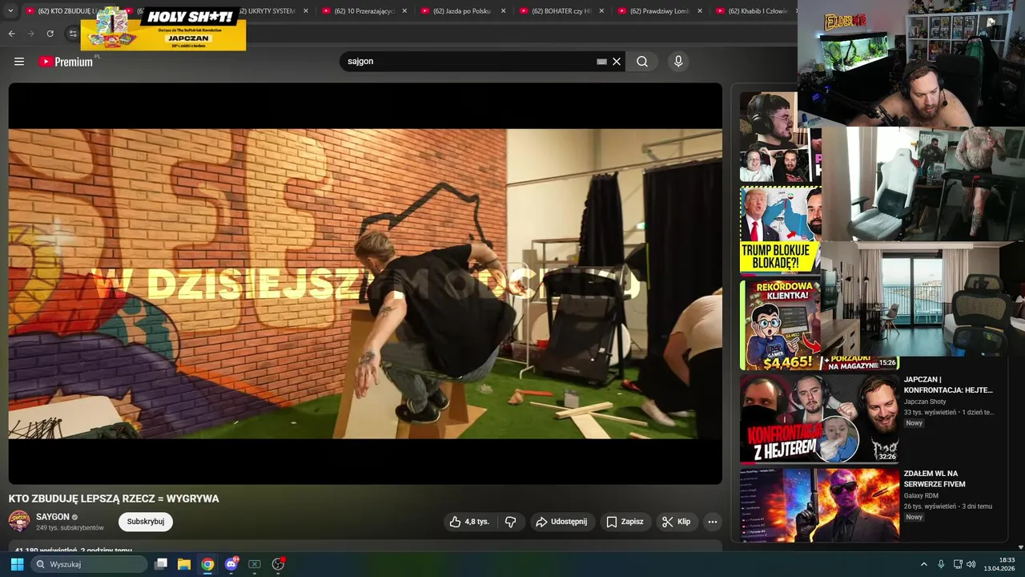Open Task View on the taskbar
1025x577 pixels.
pyautogui.click(x=161, y=564)
